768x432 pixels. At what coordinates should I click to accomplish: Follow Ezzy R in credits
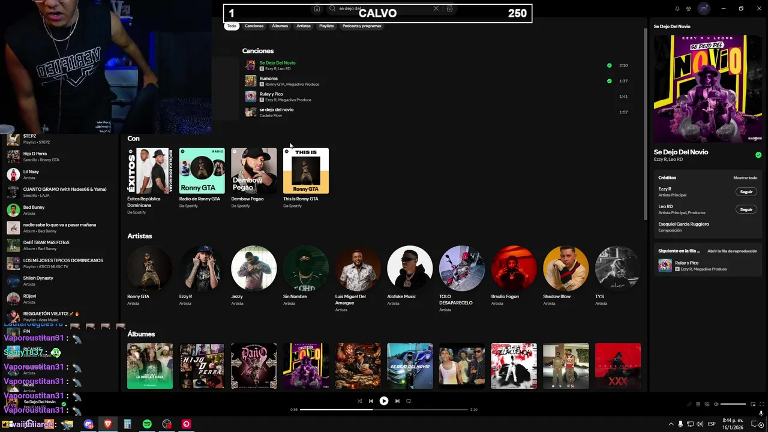coord(746,192)
